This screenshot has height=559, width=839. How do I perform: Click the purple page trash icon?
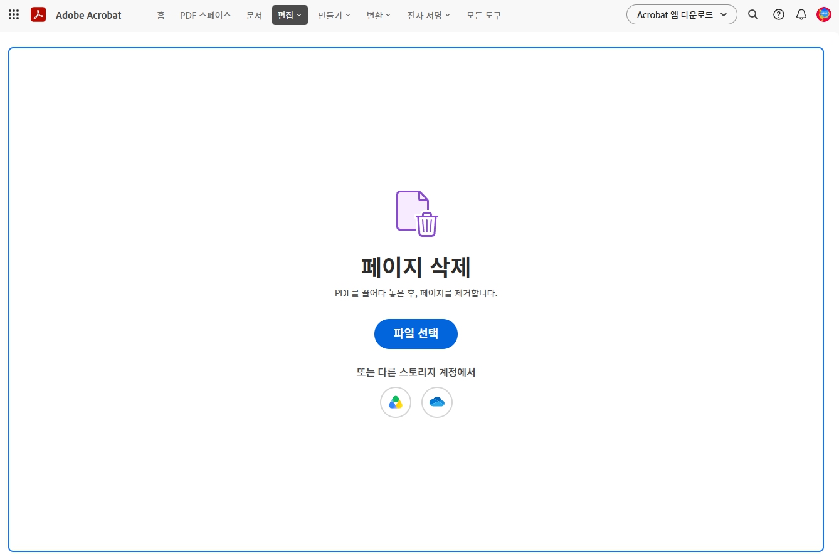pyautogui.click(x=417, y=213)
